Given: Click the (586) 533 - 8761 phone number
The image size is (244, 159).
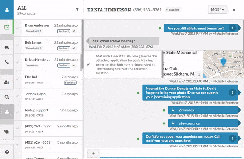Looking at the screenshot, I should coord(147,10).
